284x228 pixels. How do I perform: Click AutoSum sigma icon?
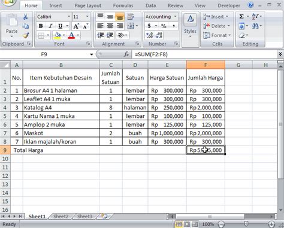241,17
